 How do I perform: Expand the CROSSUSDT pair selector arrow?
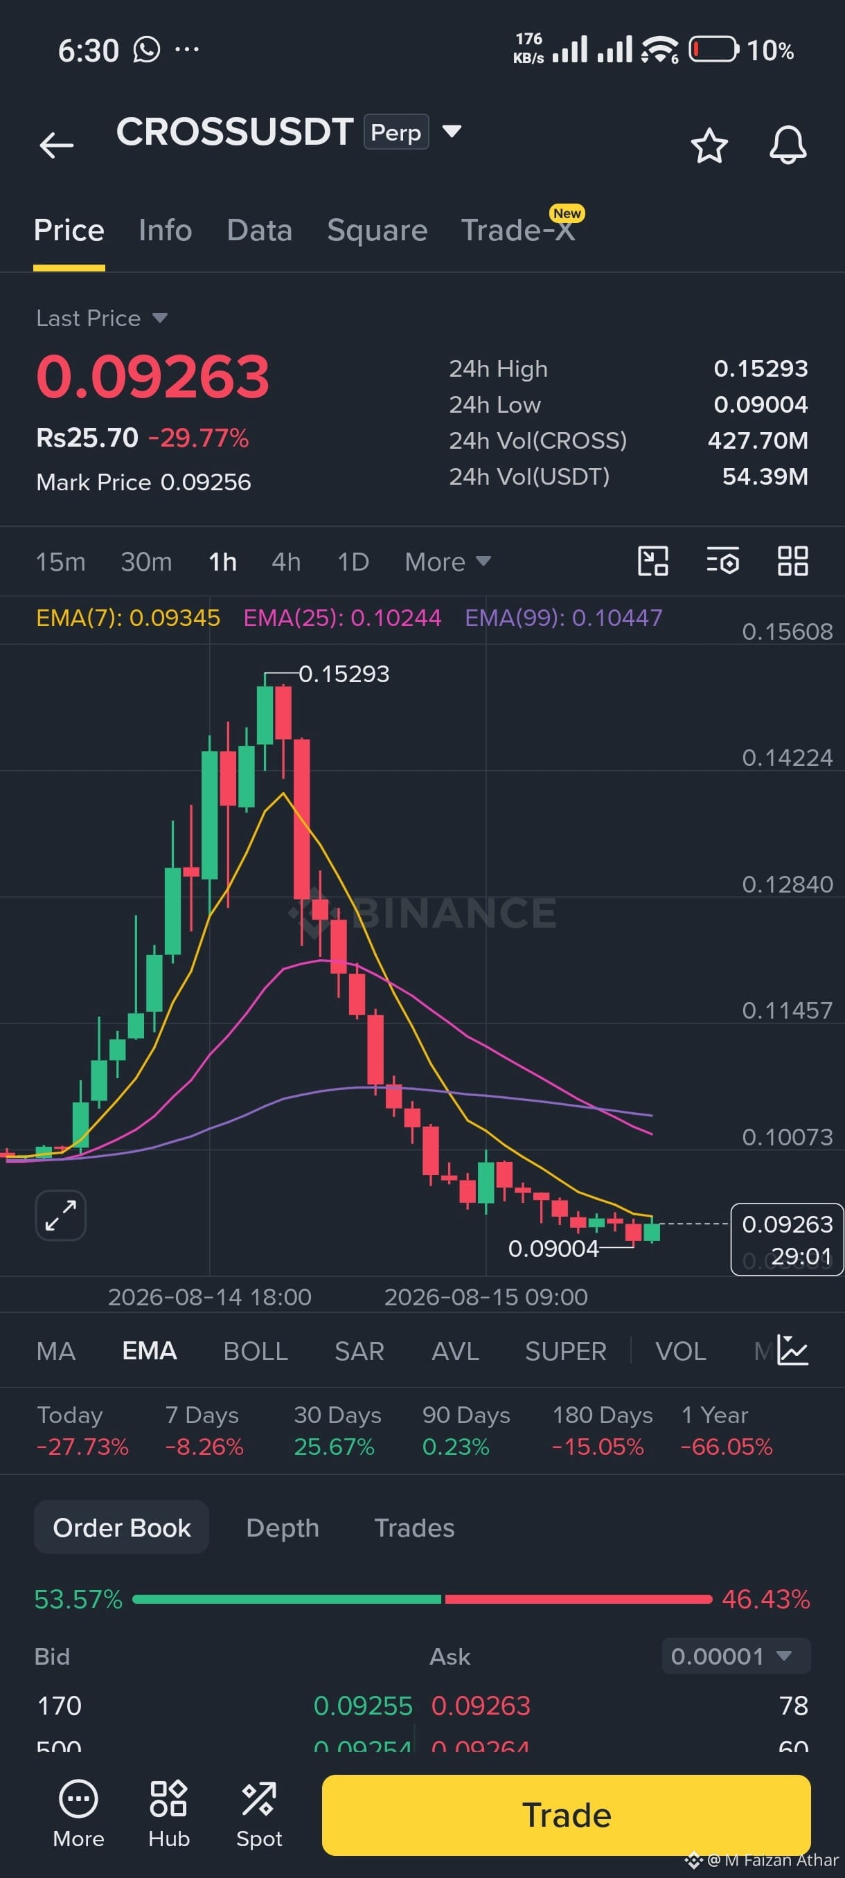pos(452,132)
